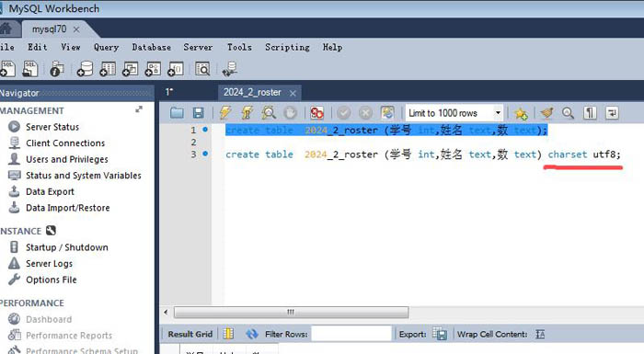Screen dimensions: 644x354
Task: Click the Reconnect to DBMS icon
Action: click(229, 69)
